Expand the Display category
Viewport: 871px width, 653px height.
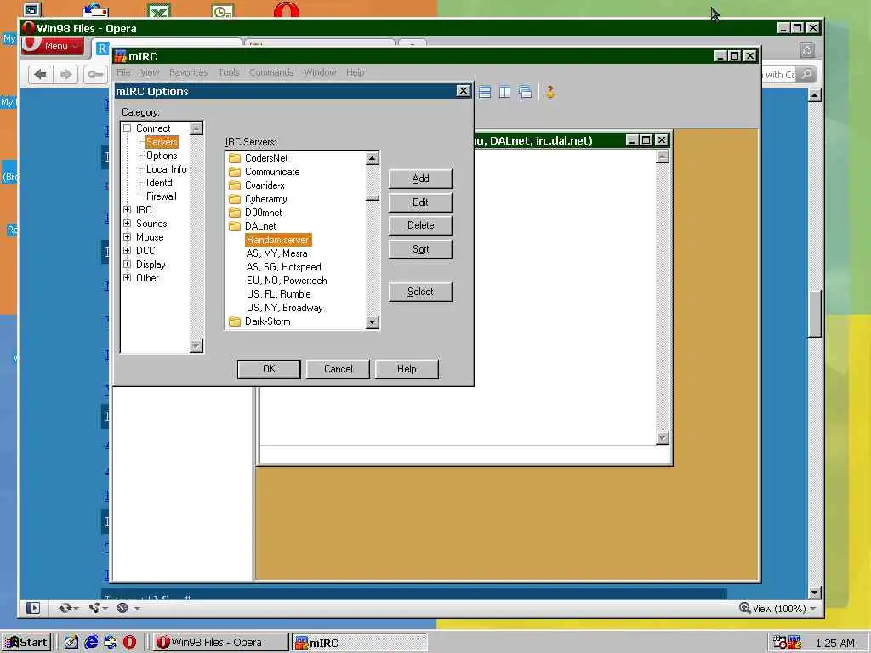128,264
